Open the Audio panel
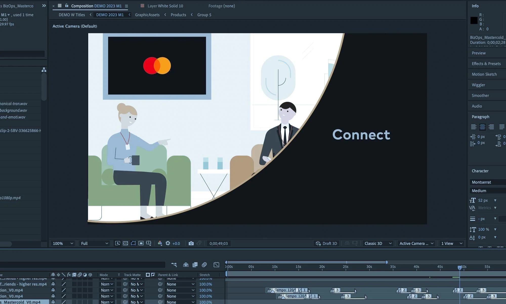 477,106
